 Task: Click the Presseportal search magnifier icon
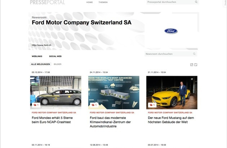coord(196,2)
